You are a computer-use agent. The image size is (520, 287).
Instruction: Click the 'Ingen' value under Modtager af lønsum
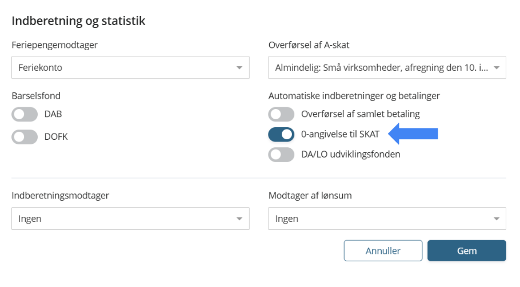point(287,219)
